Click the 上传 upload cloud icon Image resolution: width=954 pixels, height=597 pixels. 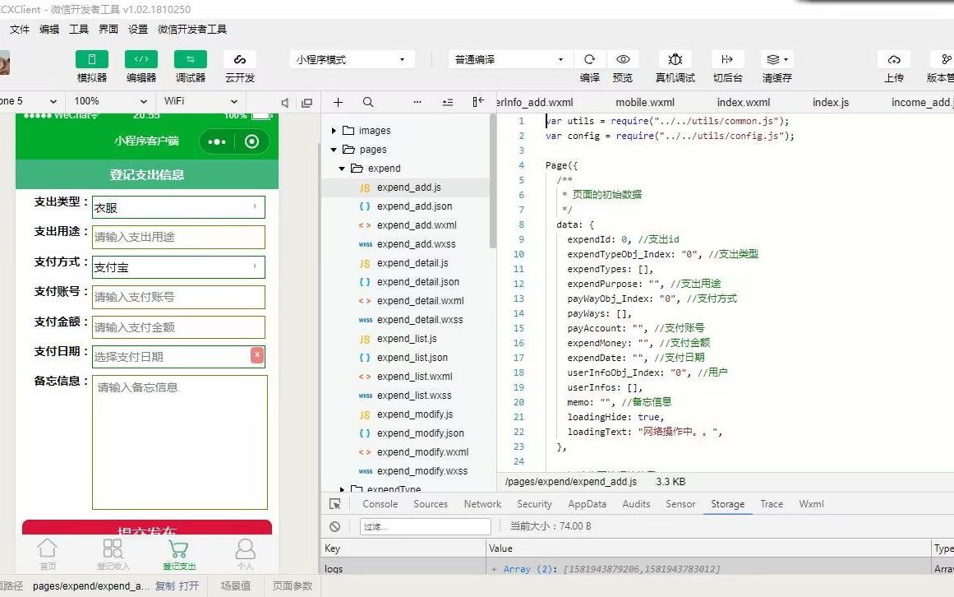894,59
